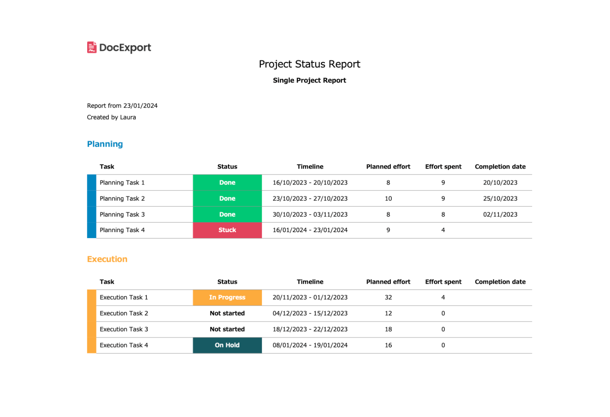Click the On Hold status badge
Screen dimensions: 610x417
(227, 345)
